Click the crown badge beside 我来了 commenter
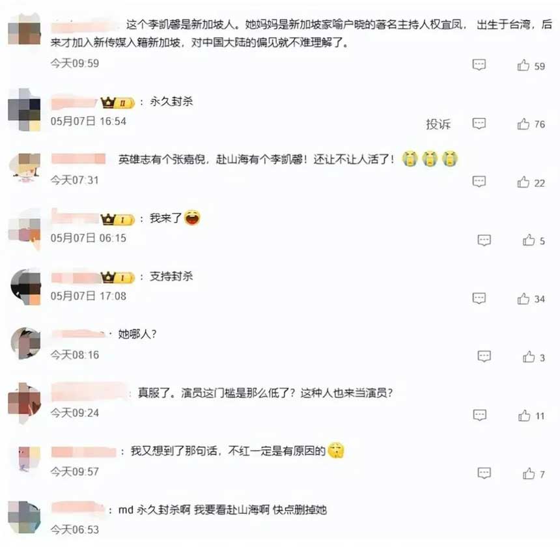The height and width of the screenshot is (549, 560). coord(117,219)
